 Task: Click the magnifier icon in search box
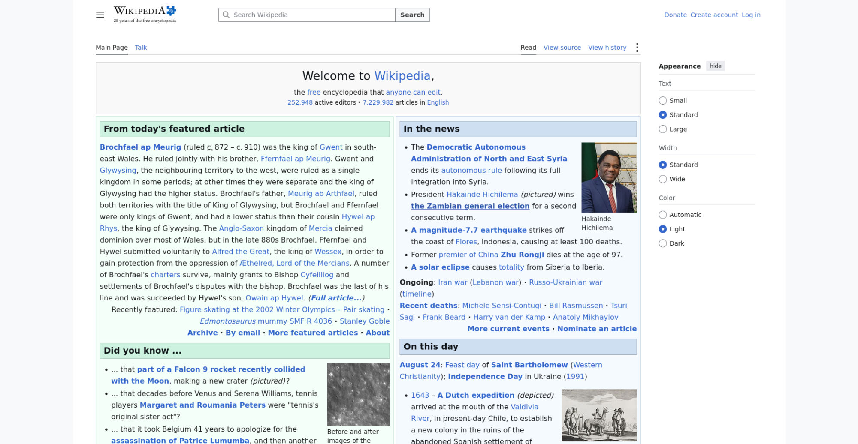226,15
